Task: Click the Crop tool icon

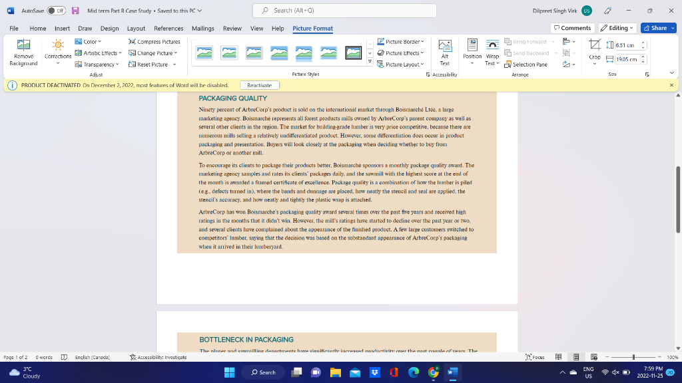Action: (595, 45)
